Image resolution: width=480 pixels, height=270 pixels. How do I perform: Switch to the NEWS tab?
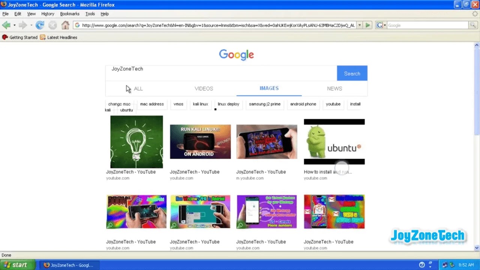coord(334,88)
